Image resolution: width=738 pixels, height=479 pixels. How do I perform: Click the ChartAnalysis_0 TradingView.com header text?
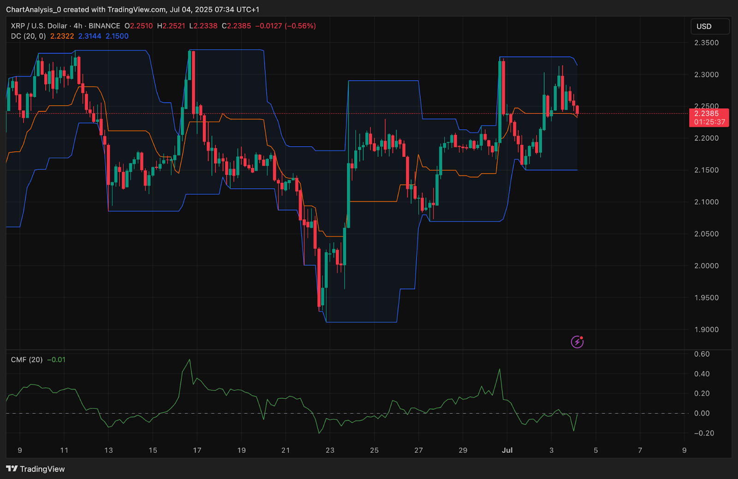tap(132, 9)
